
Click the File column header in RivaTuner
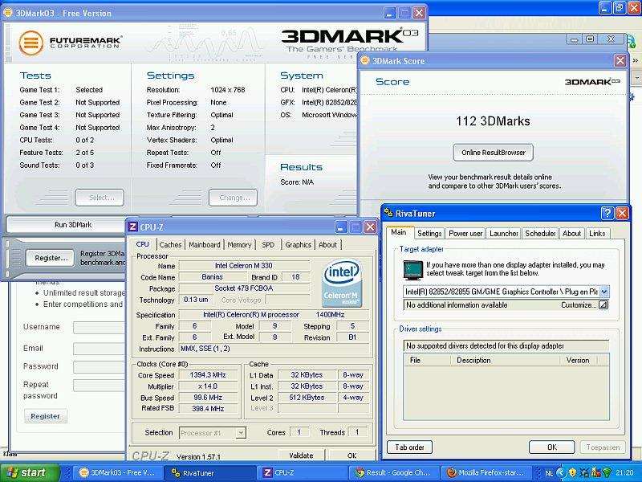[x=426, y=360]
